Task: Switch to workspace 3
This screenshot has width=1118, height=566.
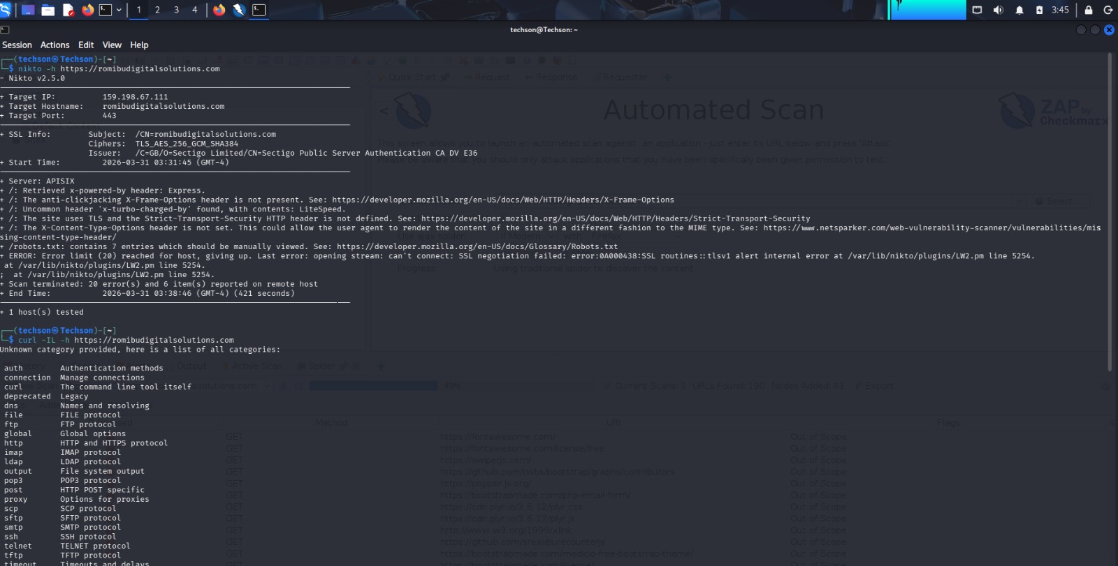Action: point(176,10)
